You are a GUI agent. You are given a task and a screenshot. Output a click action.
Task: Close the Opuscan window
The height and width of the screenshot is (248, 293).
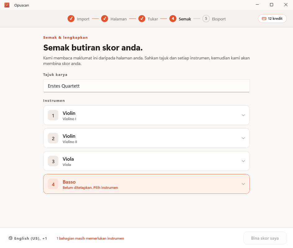pyautogui.click(x=286, y=5)
